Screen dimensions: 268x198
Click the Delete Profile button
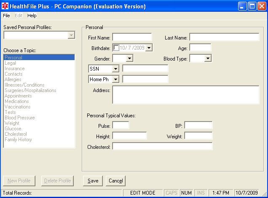[57, 181]
